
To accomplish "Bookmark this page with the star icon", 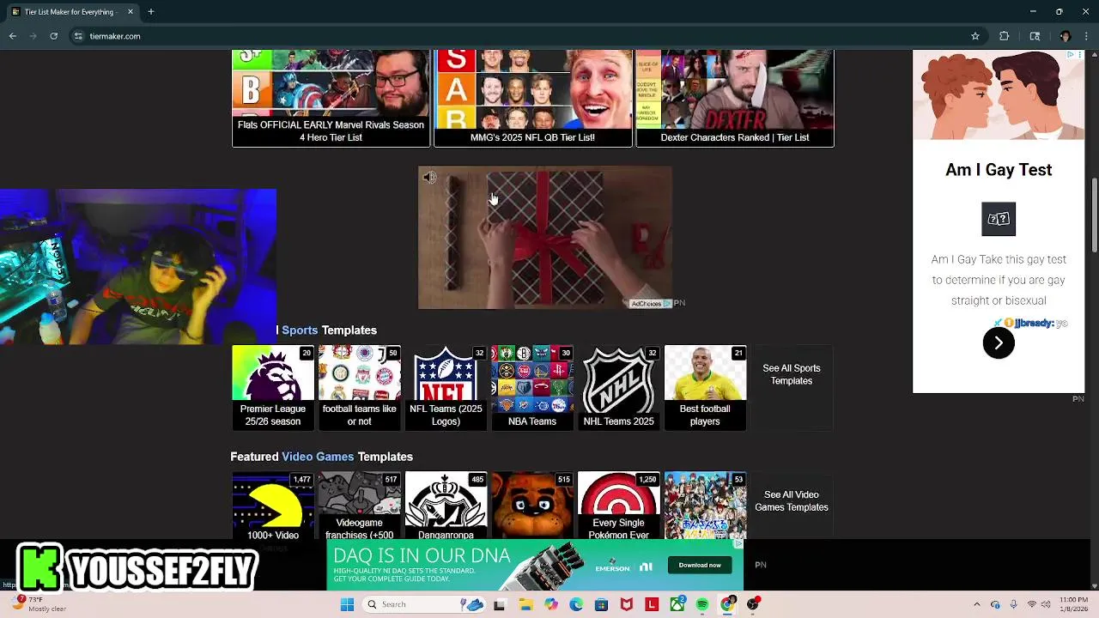I will pyautogui.click(x=975, y=36).
